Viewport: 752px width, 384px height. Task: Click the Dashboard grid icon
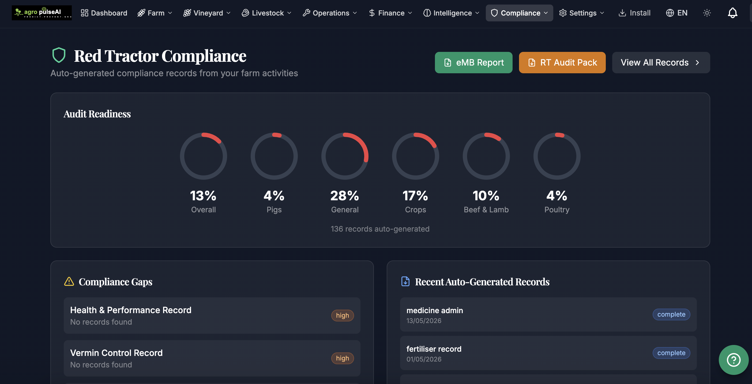pos(84,13)
